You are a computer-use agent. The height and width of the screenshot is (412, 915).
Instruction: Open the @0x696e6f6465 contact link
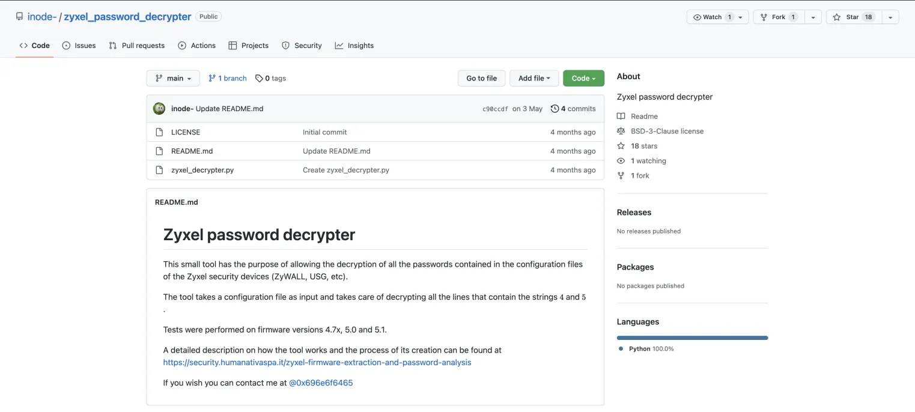click(x=321, y=383)
